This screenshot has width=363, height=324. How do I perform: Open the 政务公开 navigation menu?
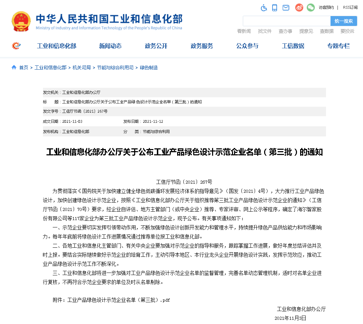pyautogui.click(x=156, y=46)
